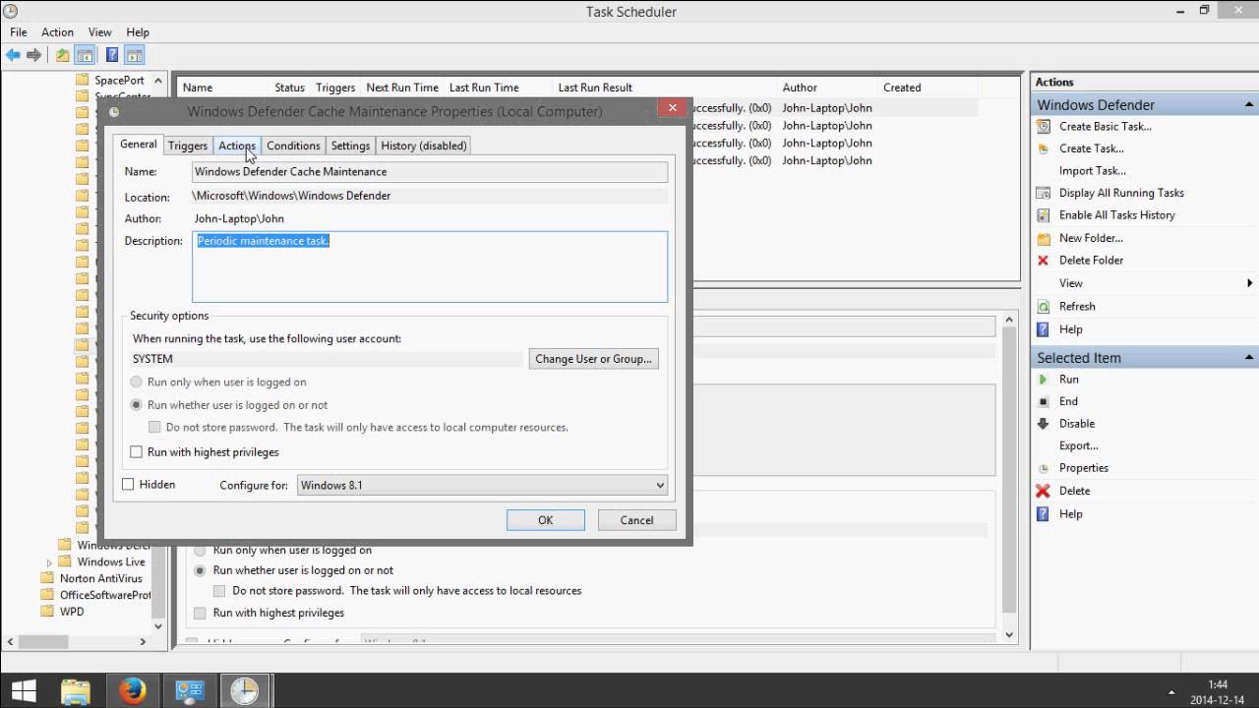Screen dimensions: 1259x708
Task: Check the Hidden checkbox in dialog
Action: tap(128, 485)
